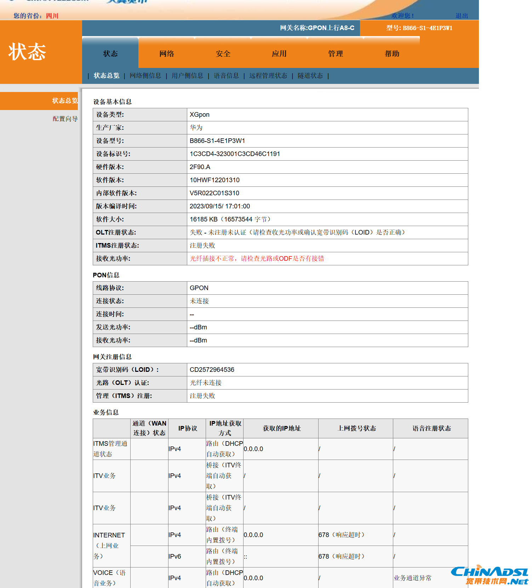Viewport: 532px width, 588px height.
Task: Click the OLT auth status 光纤未连接
Action: 206,383
